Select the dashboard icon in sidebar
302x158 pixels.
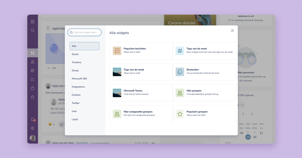[32, 53]
